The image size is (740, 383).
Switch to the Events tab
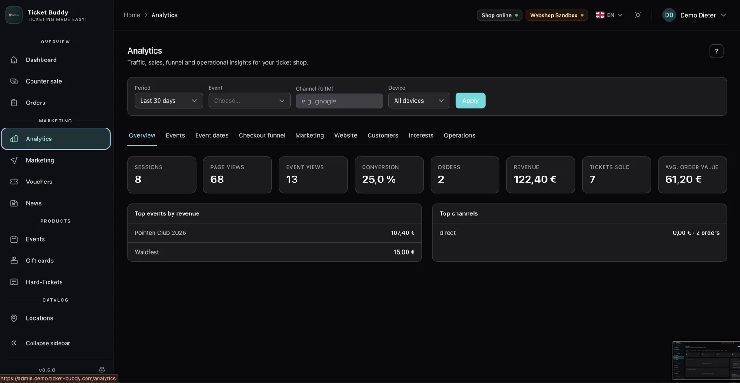[x=175, y=135]
